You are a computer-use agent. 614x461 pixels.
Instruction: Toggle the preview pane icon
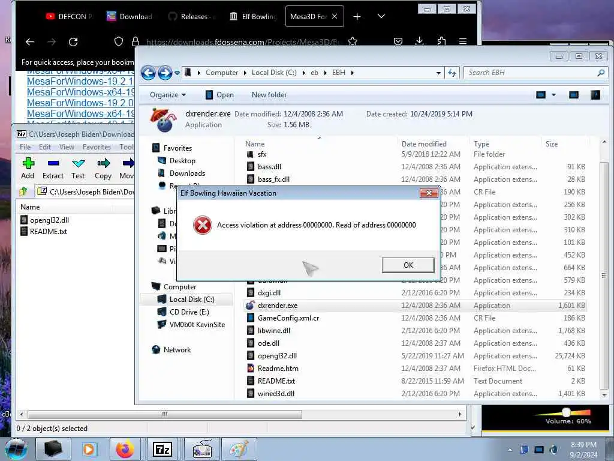574,95
